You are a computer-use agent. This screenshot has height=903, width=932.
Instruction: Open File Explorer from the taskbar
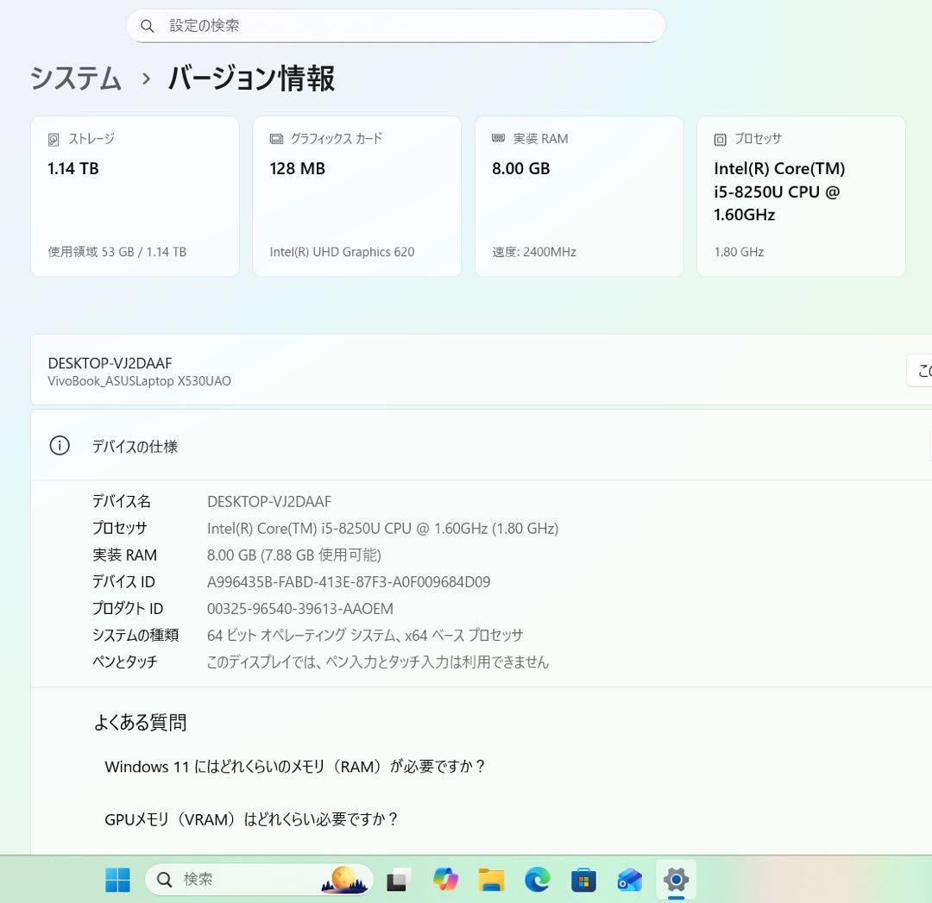click(x=491, y=880)
